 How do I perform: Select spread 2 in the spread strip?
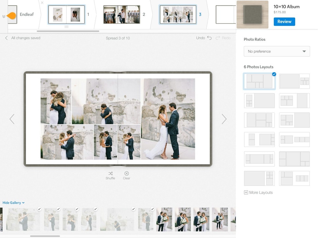point(121,15)
